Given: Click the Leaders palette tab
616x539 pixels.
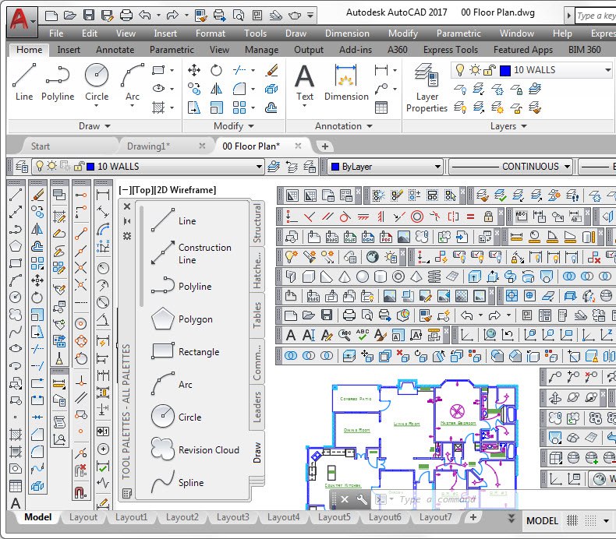Looking at the screenshot, I should pyautogui.click(x=257, y=407).
